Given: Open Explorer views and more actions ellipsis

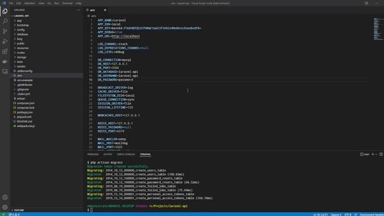Looking at the screenshot, I should (78, 10).
